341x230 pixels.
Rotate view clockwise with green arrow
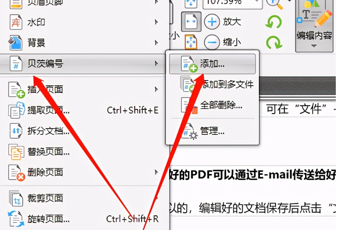tap(274, 42)
